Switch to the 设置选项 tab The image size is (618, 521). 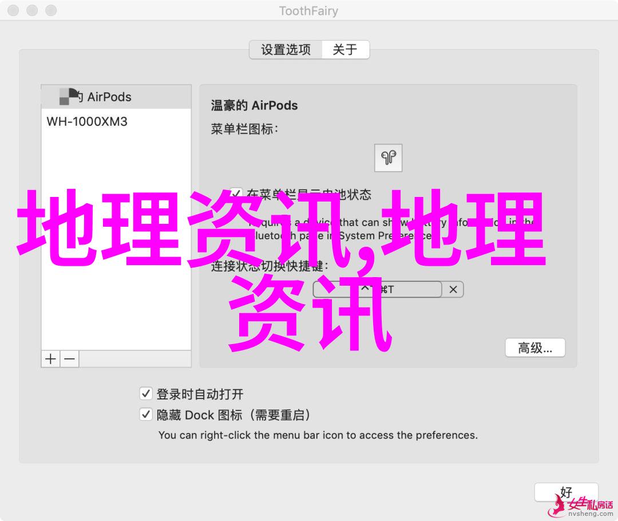(x=286, y=50)
